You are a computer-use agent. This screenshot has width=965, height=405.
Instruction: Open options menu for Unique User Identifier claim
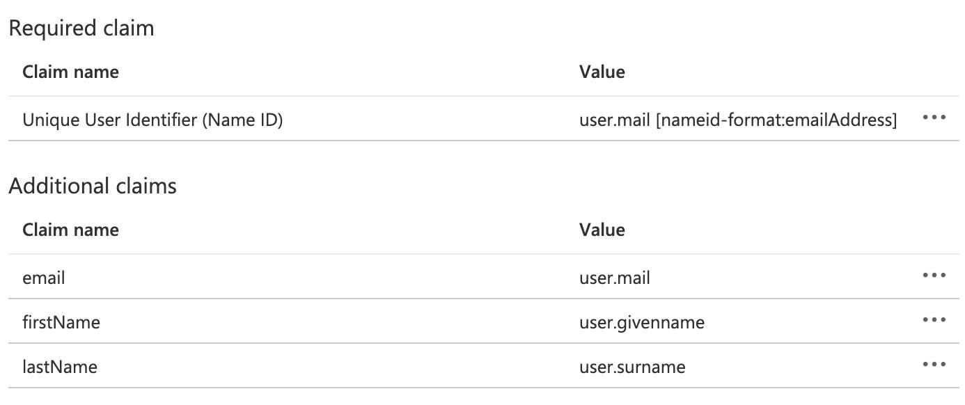coord(934,118)
